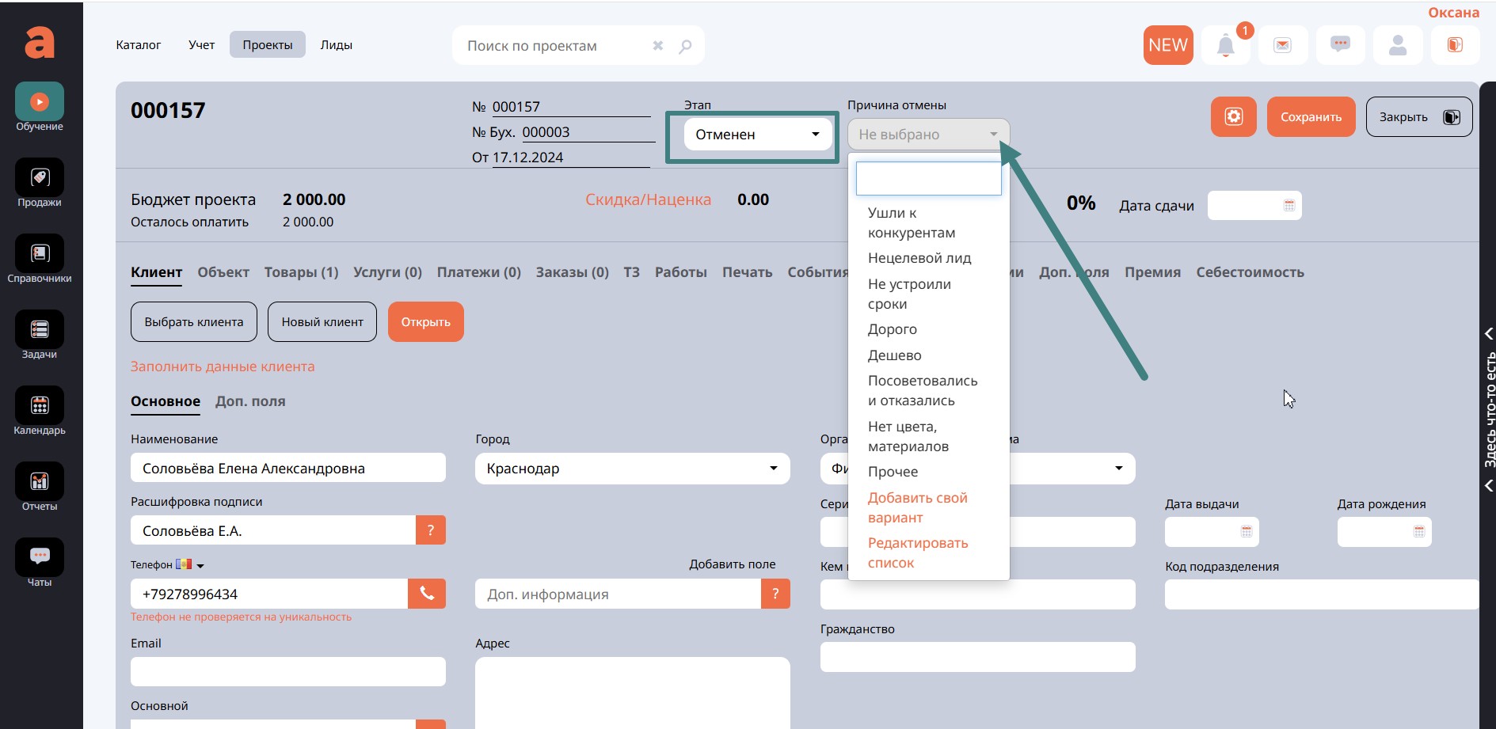The image size is (1496, 729).
Task: Click the Email input field
Action: click(x=287, y=671)
